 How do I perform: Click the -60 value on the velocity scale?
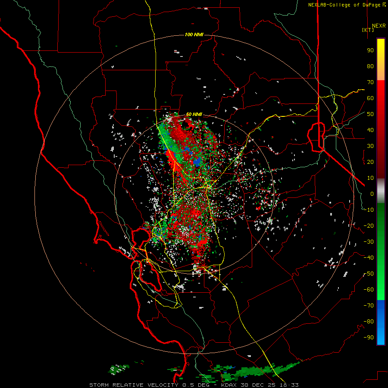click(x=369, y=290)
